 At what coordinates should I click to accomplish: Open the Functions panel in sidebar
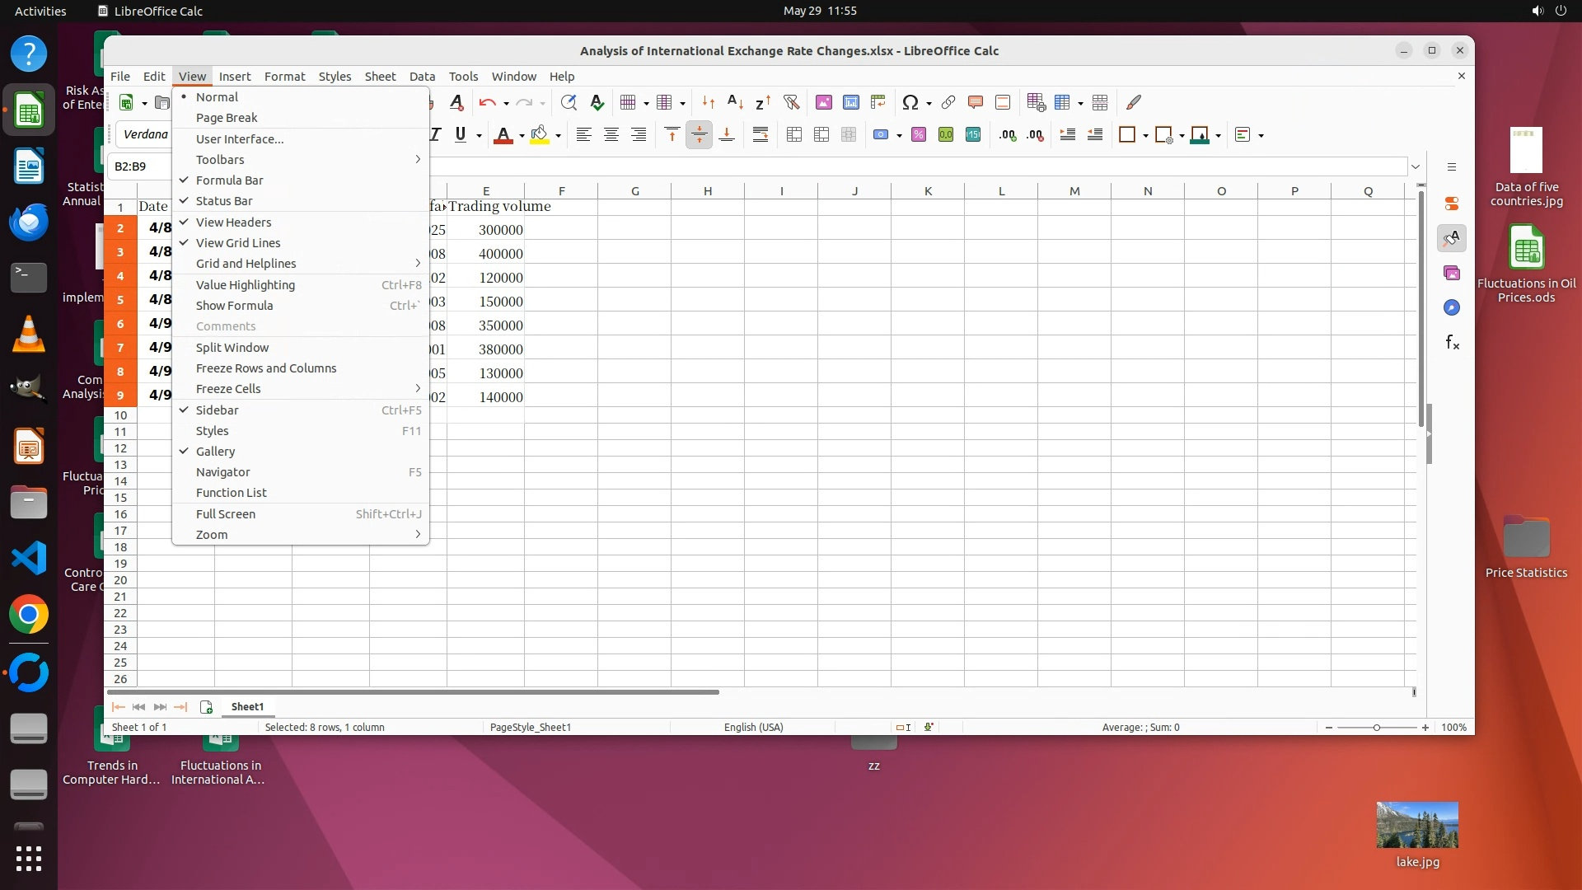[1452, 342]
